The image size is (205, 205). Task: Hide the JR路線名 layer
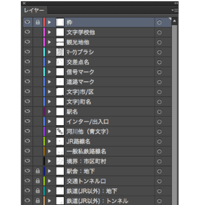pos(28,141)
